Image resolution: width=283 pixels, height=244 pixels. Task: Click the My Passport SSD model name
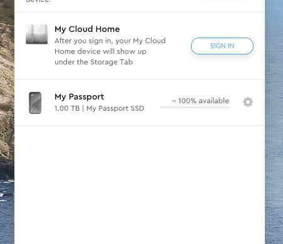pyautogui.click(x=115, y=108)
